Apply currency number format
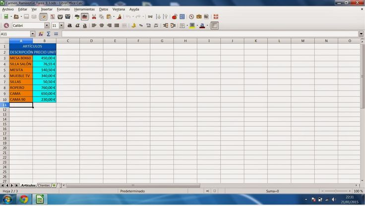Image resolution: width=365 pixels, height=206 pixels. [133, 26]
